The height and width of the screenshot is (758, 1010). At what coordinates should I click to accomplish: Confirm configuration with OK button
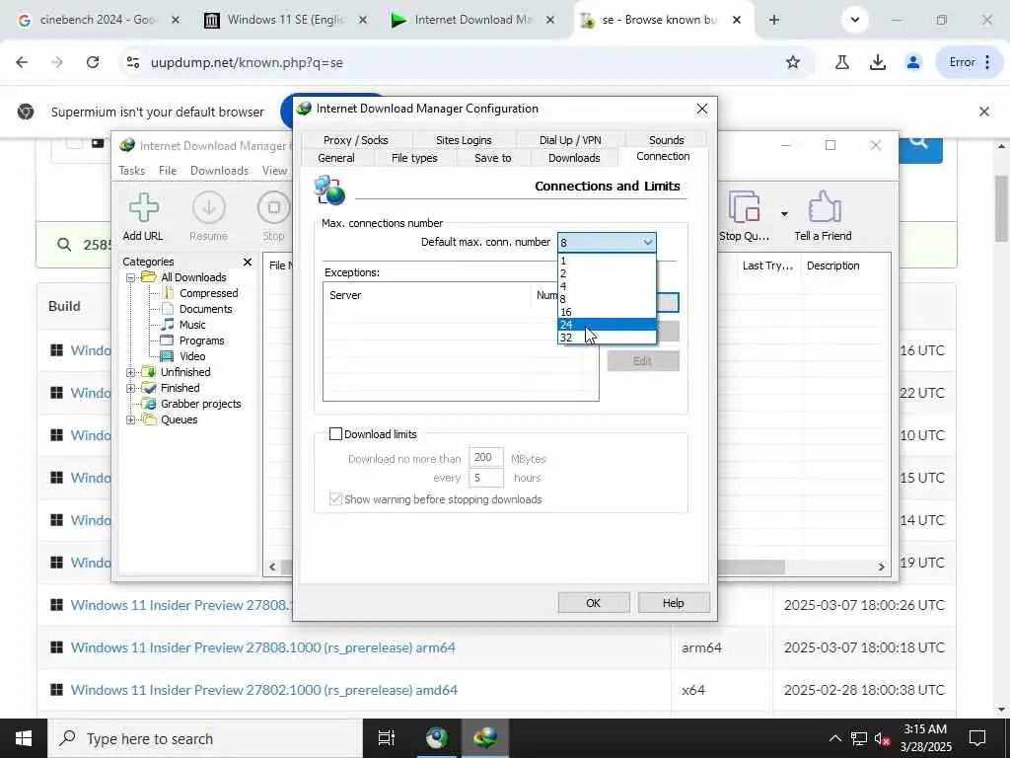[593, 603]
